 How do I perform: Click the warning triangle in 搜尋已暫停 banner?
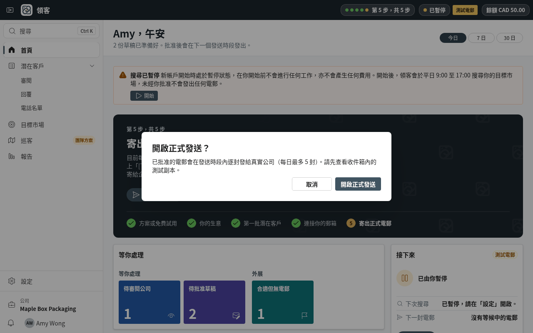123,75
